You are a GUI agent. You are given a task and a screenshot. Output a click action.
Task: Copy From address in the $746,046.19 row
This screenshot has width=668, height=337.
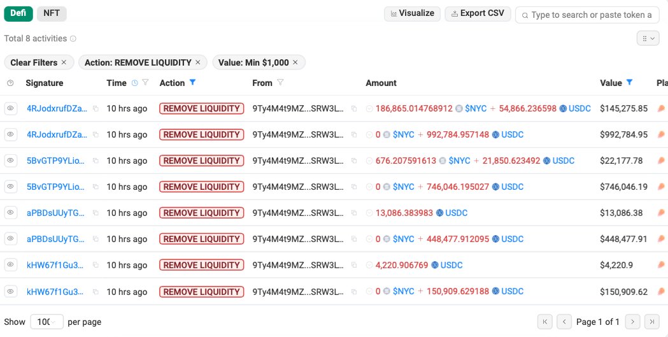pos(353,187)
